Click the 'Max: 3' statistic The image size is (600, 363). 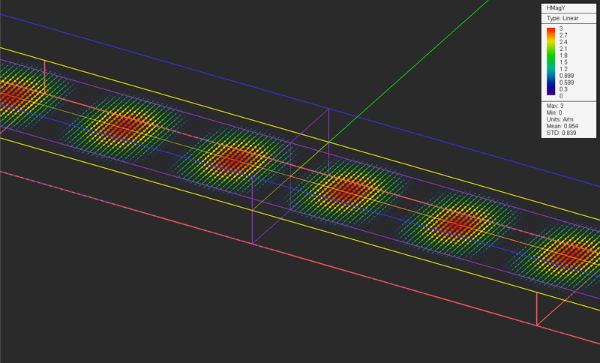tap(555, 106)
